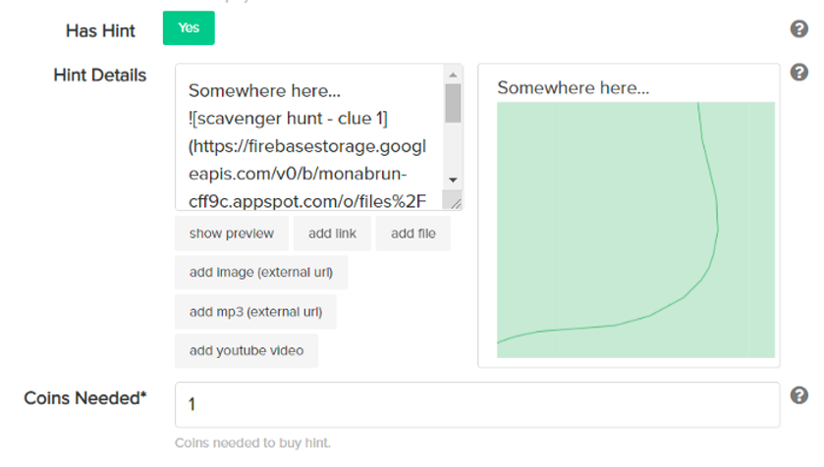
Task: Focus the Coins Needed input field
Action: coord(477,404)
